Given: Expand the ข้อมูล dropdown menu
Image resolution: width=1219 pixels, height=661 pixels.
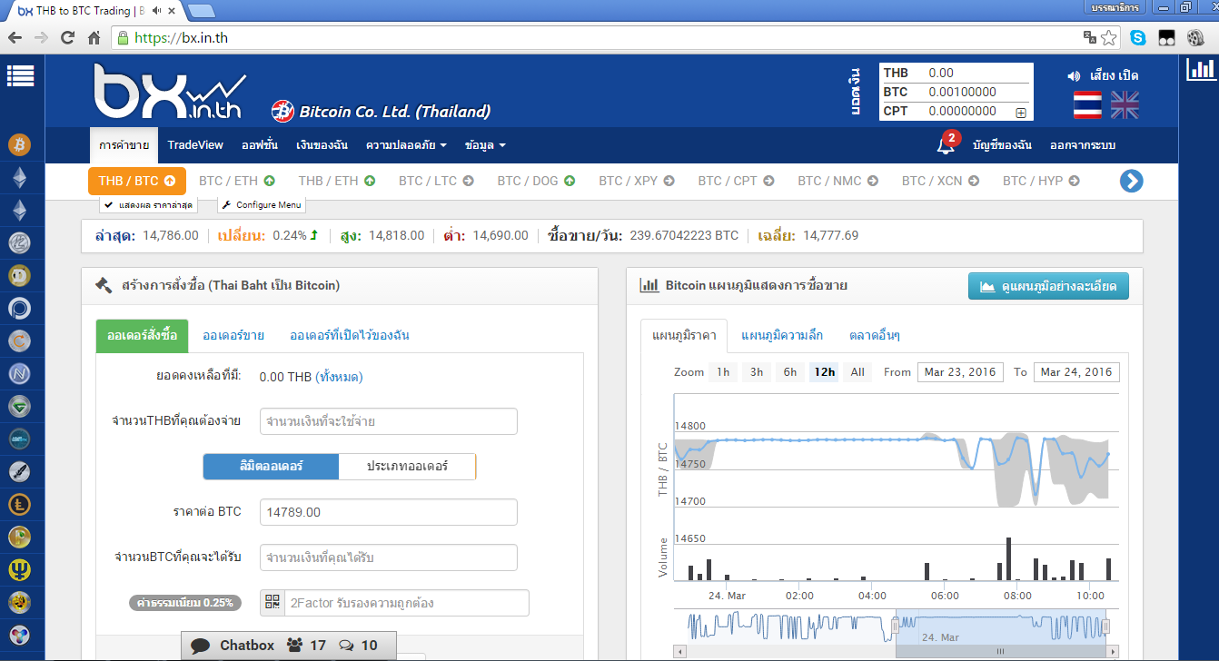Looking at the screenshot, I should click(x=485, y=145).
